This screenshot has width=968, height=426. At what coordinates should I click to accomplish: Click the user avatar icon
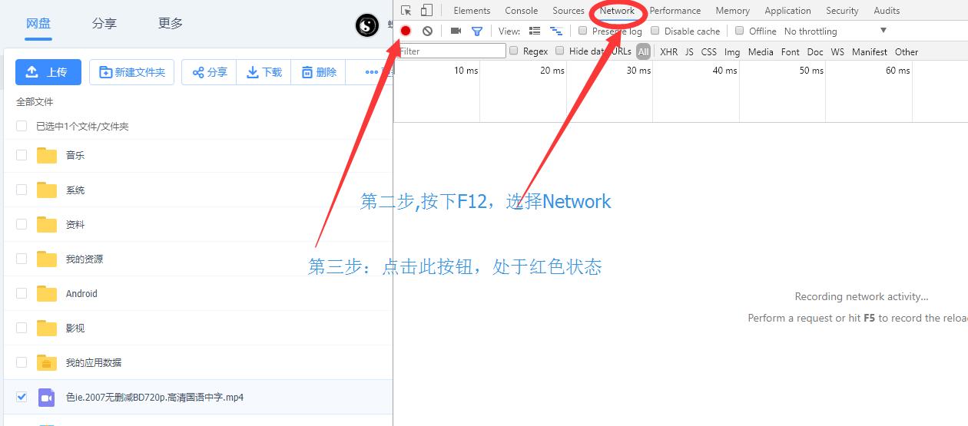coord(367,25)
